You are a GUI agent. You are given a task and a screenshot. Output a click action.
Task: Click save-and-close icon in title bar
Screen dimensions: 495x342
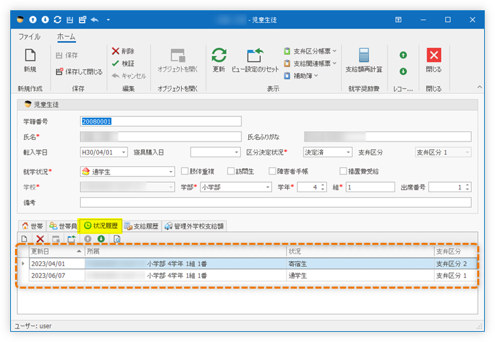[x=83, y=20]
